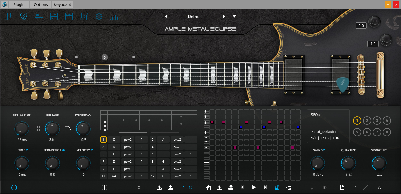The width and height of the screenshot is (401, 194).
Task: Open chord root C in slot 1
Action: (114, 139)
